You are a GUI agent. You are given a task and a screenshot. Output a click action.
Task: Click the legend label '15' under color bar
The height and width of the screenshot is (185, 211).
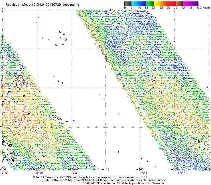[146, 8]
